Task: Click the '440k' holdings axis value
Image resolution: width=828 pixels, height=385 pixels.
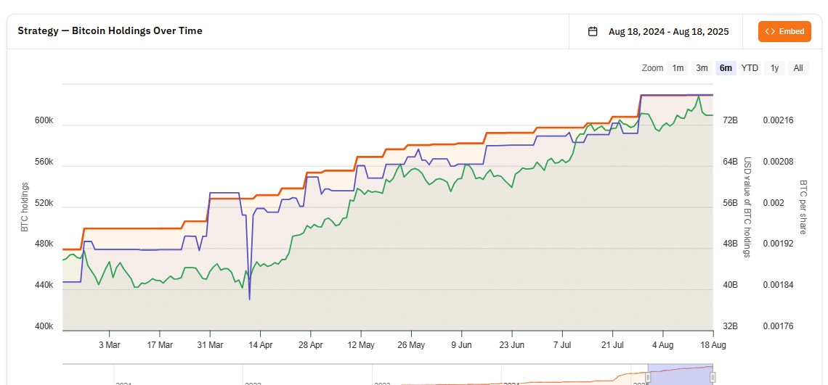Action: point(44,285)
